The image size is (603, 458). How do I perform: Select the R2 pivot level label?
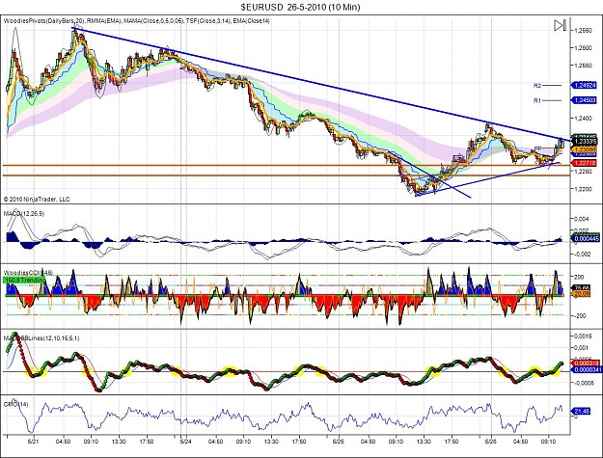(537, 86)
